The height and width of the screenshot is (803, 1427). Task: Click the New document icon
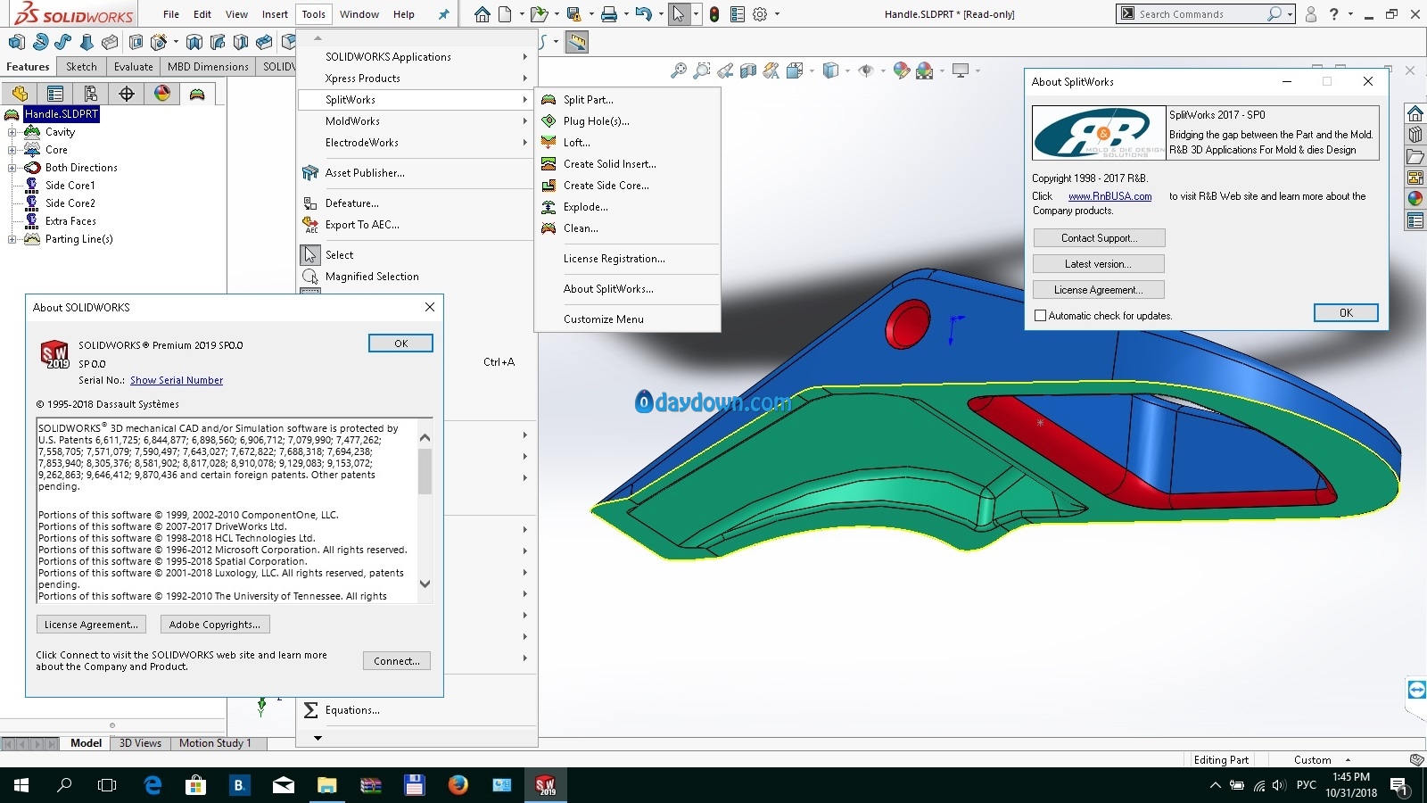click(x=505, y=14)
